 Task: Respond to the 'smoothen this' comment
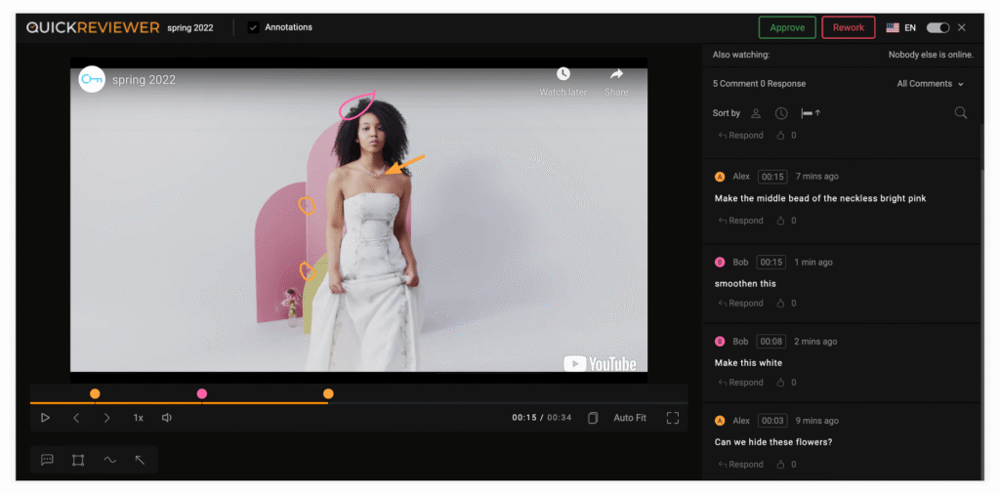point(741,304)
